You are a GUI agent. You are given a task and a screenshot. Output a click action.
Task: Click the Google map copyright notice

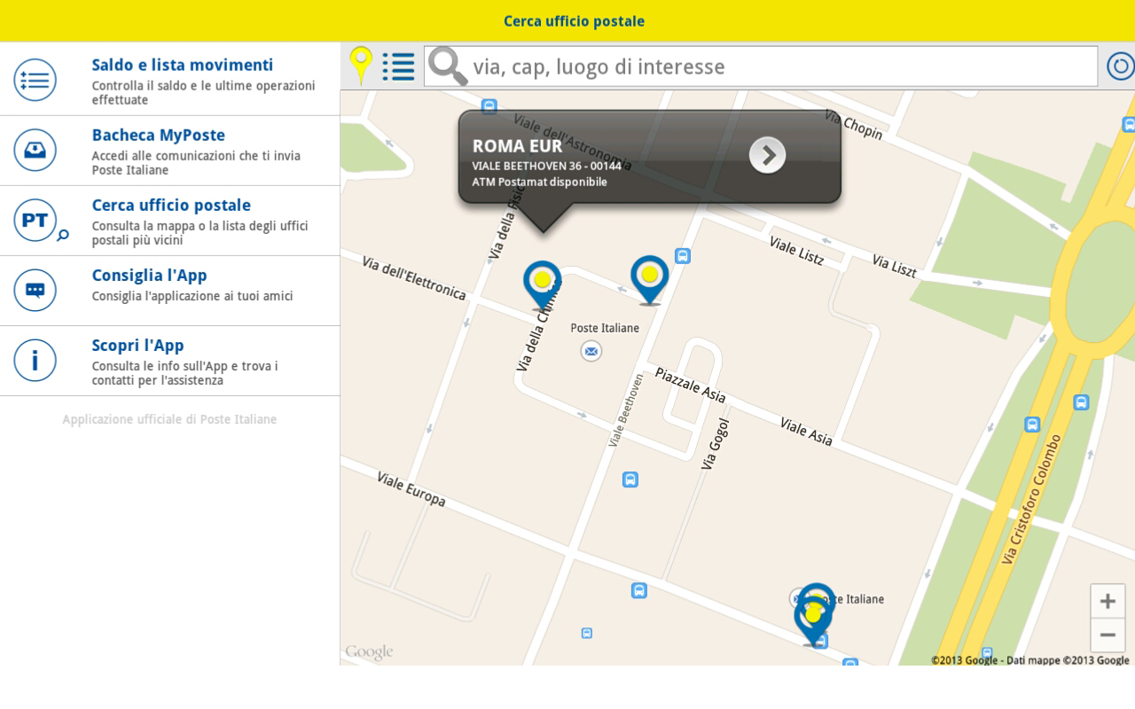[x=1030, y=659]
